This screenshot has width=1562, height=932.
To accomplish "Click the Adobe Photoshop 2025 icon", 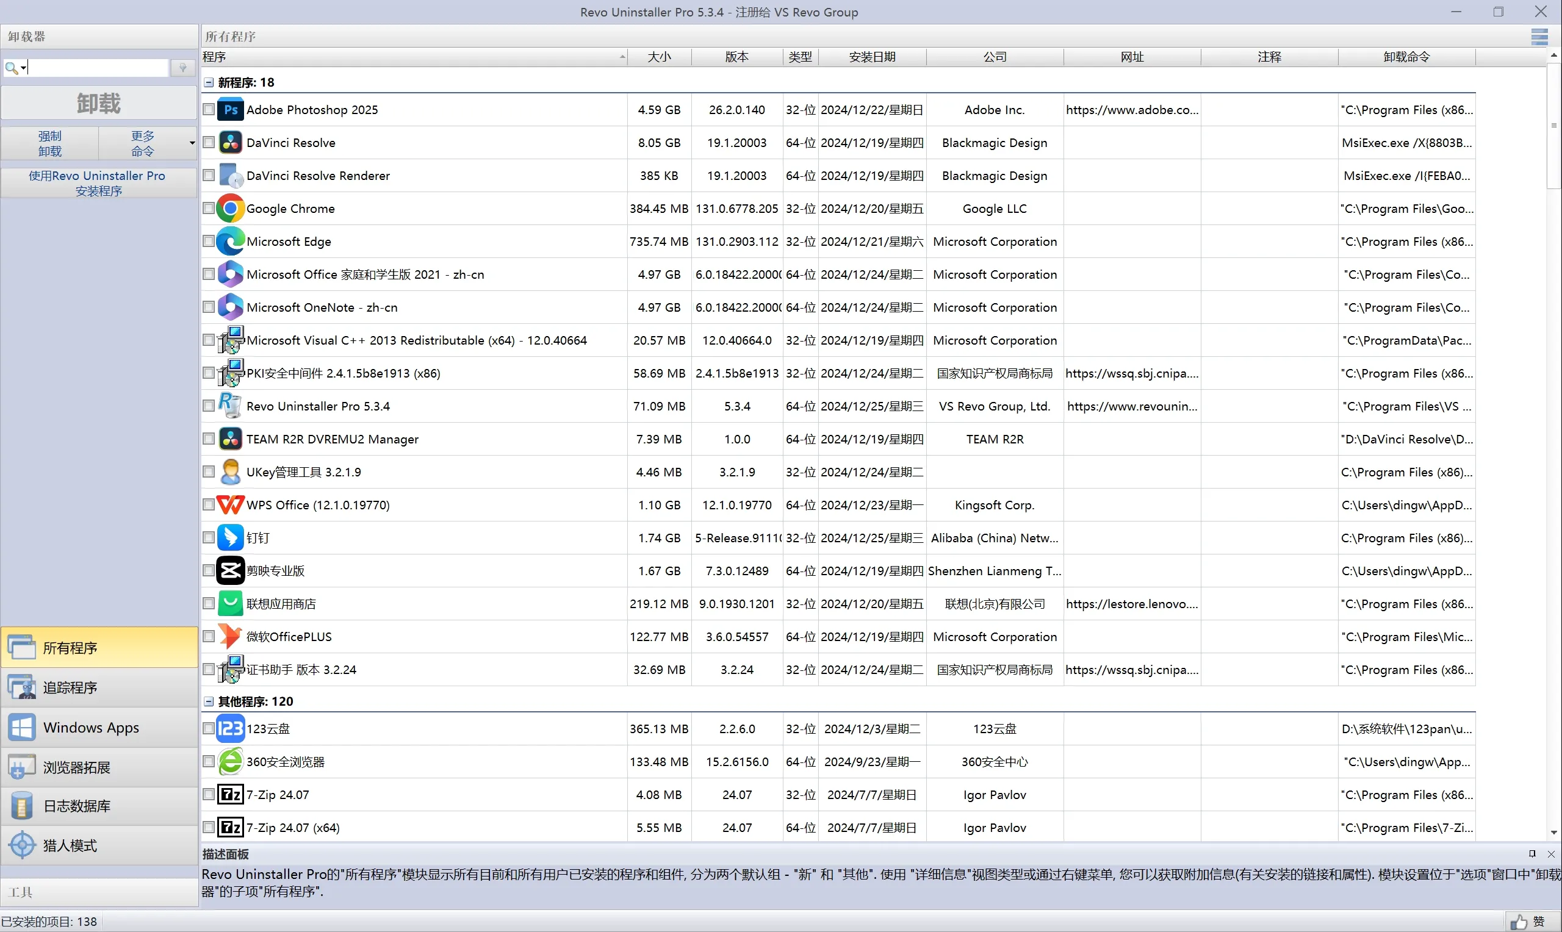I will coord(230,110).
